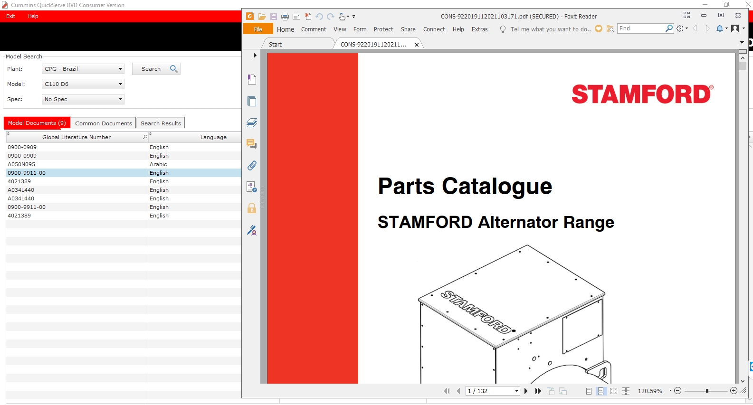Open the page number dropdown arrow

516,391
